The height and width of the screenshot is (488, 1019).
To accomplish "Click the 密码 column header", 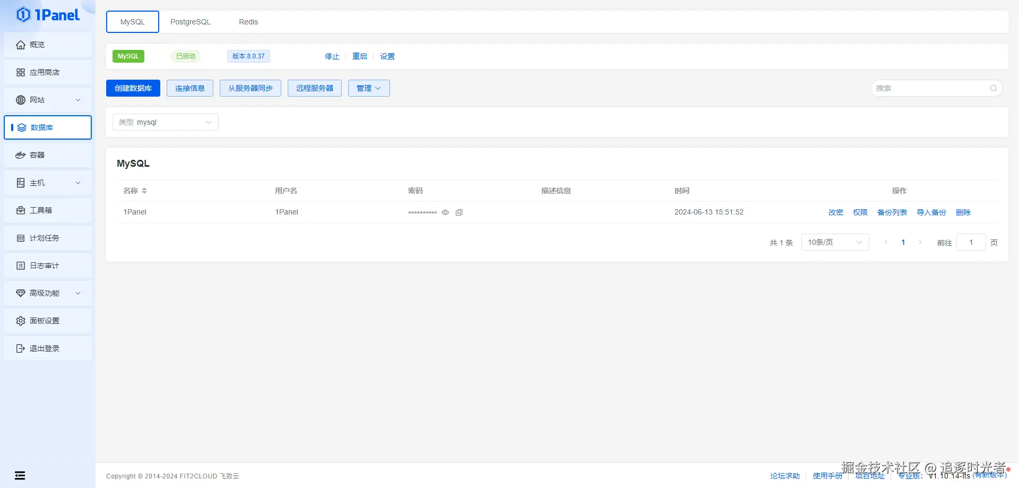I will 416,191.
